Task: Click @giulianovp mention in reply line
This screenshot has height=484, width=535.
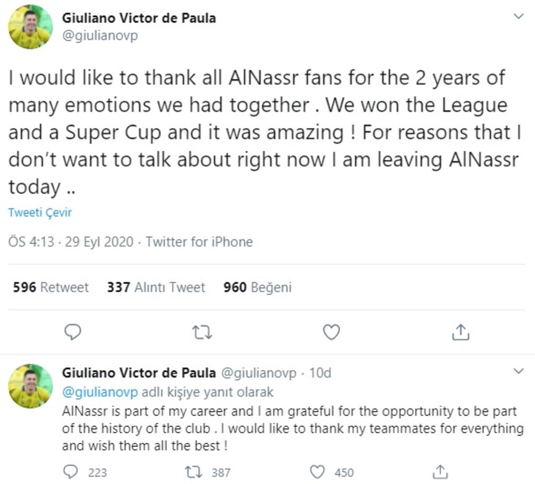Action: point(100,392)
